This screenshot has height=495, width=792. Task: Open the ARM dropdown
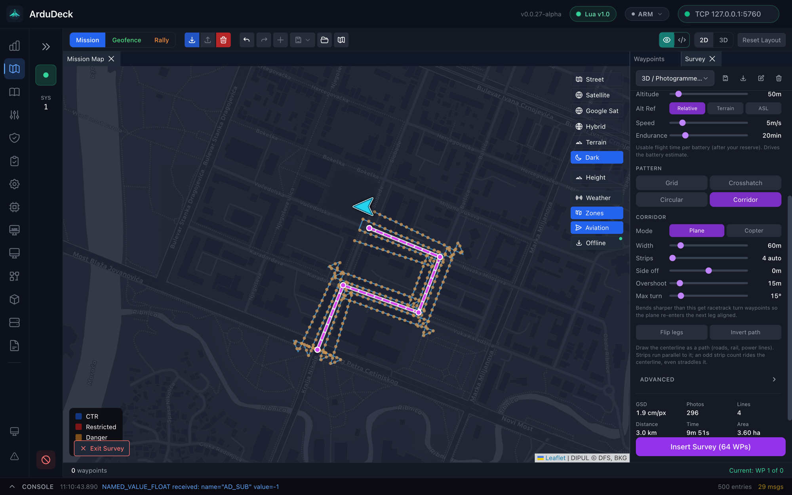pos(647,14)
